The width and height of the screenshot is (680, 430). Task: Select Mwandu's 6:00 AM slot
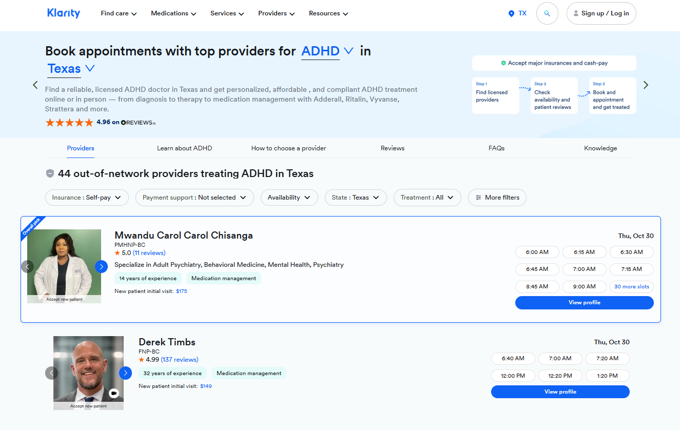pos(537,252)
